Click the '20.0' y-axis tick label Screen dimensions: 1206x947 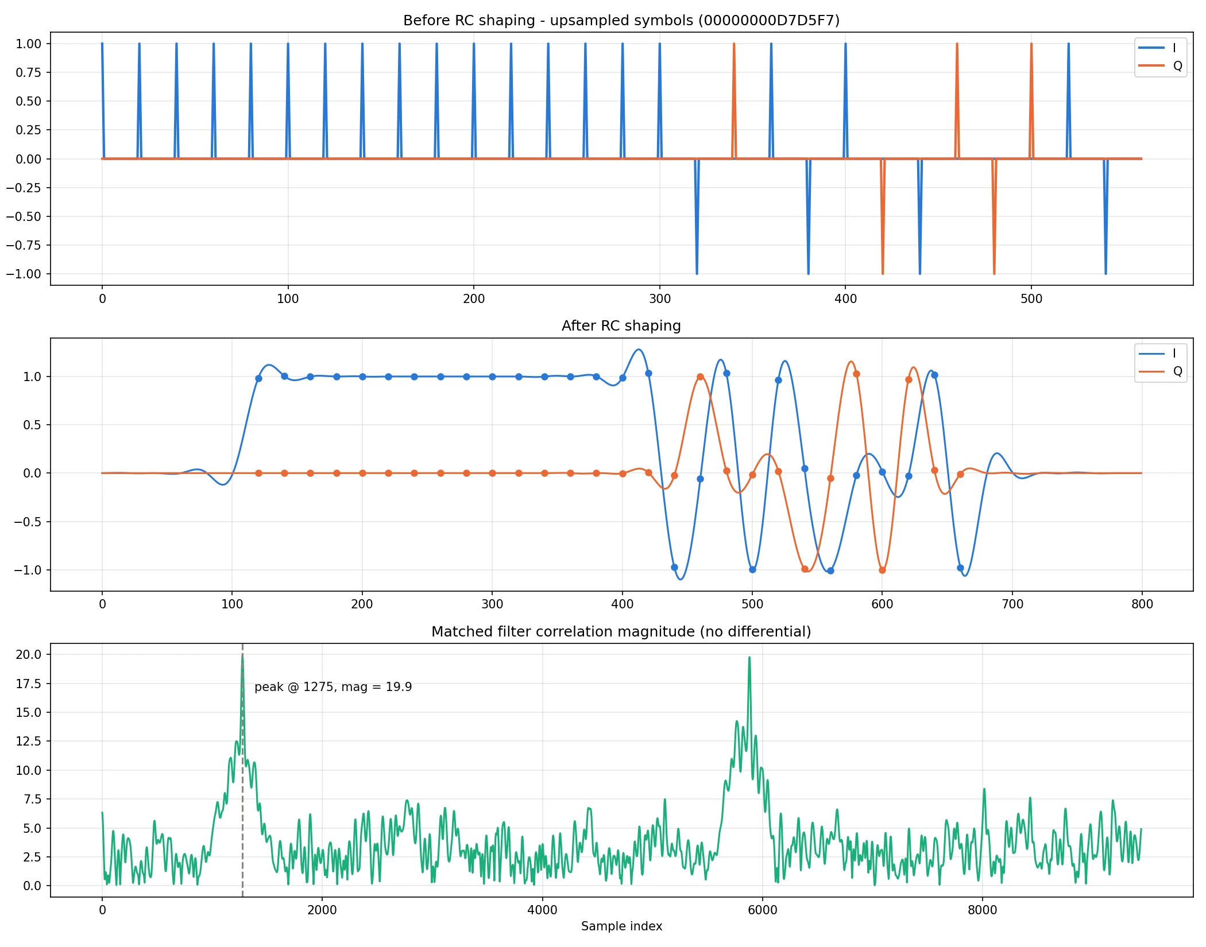29,655
